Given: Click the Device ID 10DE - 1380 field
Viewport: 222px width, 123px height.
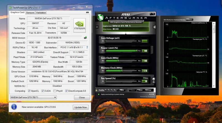Looking at the screenshot, I should 34,42.
